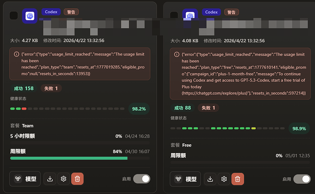The height and width of the screenshot is (194, 315).
Task: Click the 警告 badge on the Team card
Action: (x=71, y=12)
